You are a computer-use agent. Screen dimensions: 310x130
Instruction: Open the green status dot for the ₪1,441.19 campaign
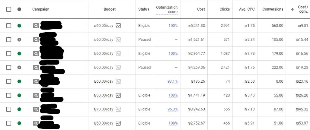[19, 95]
